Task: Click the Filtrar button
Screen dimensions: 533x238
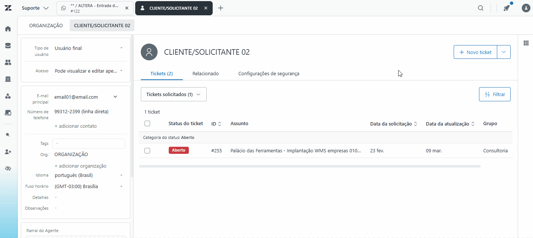Action: (x=495, y=94)
